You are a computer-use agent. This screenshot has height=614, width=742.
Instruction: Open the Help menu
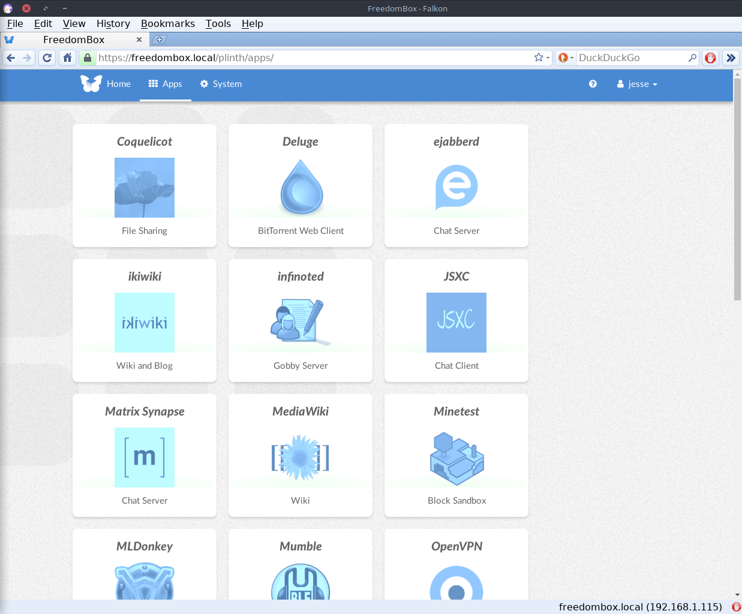coord(253,23)
